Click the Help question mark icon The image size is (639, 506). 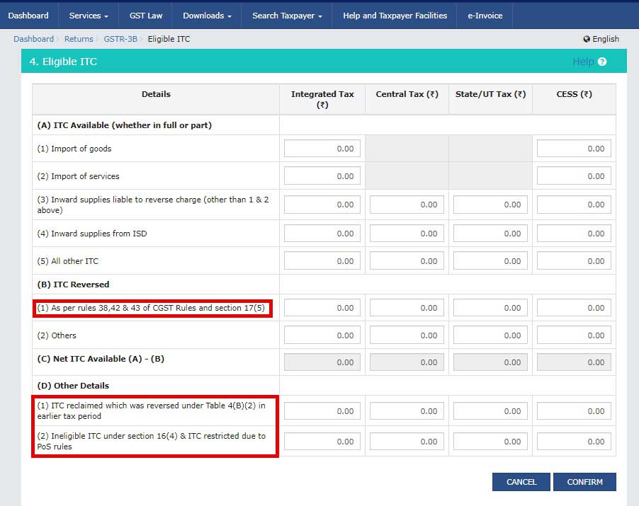pos(602,62)
